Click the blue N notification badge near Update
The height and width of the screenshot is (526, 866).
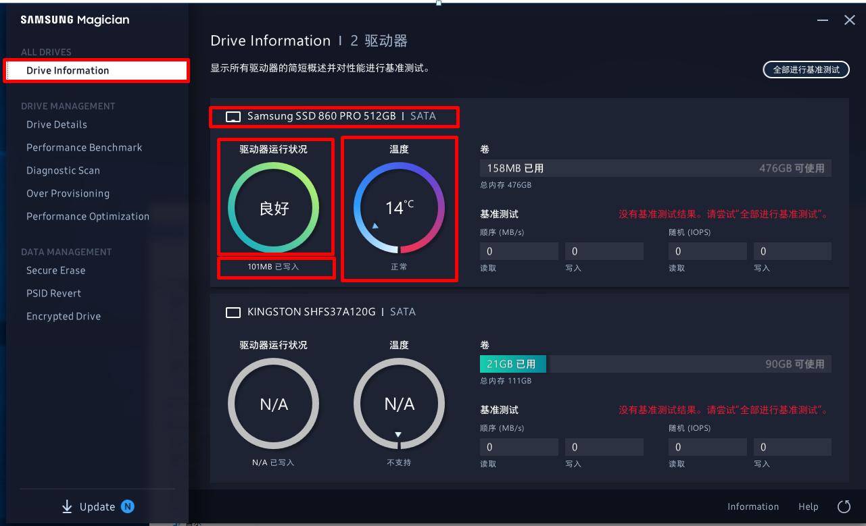click(x=126, y=506)
